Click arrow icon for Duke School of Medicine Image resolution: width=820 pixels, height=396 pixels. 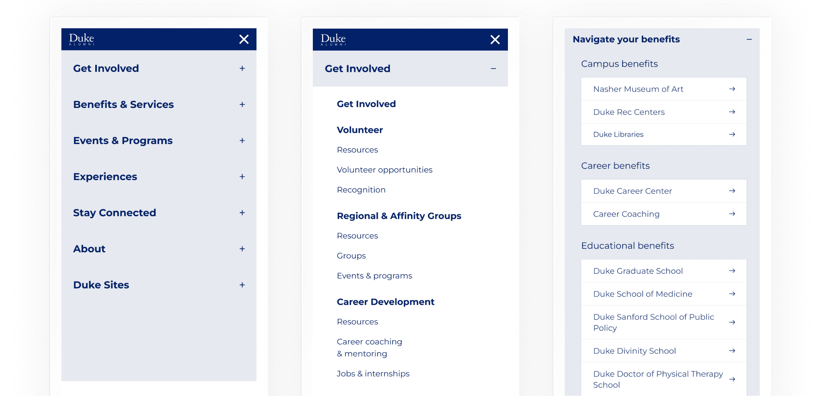[x=732, y=294]
